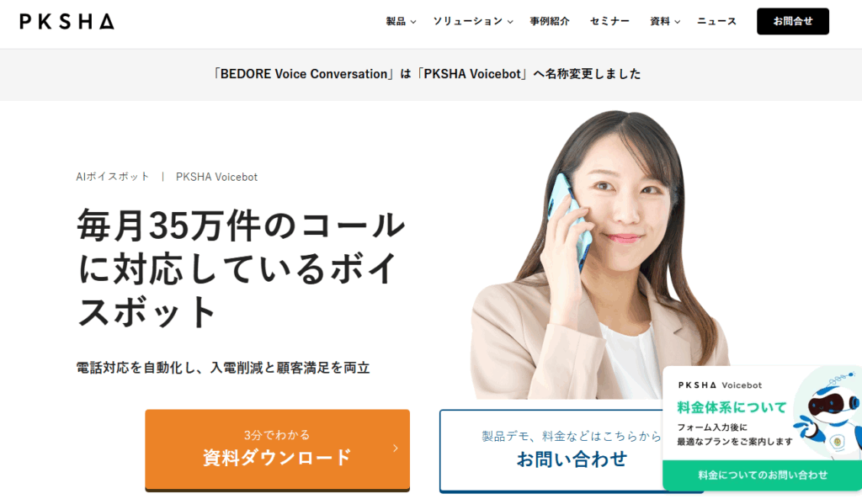The height and width of the screenshot is (499, 862).
Task: Click the black お問合せ button
Action: click(x=793, y=21)
